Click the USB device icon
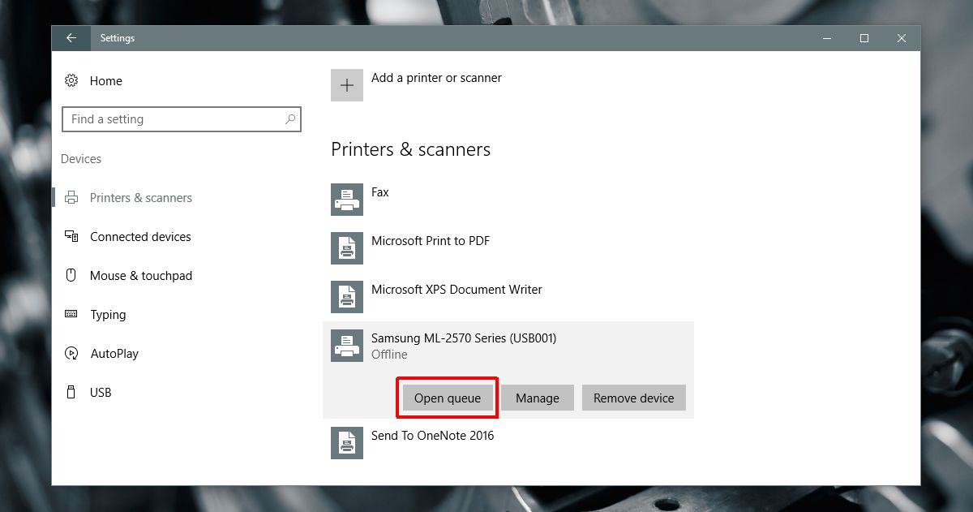The image size is (973, 512). (72, 392)
